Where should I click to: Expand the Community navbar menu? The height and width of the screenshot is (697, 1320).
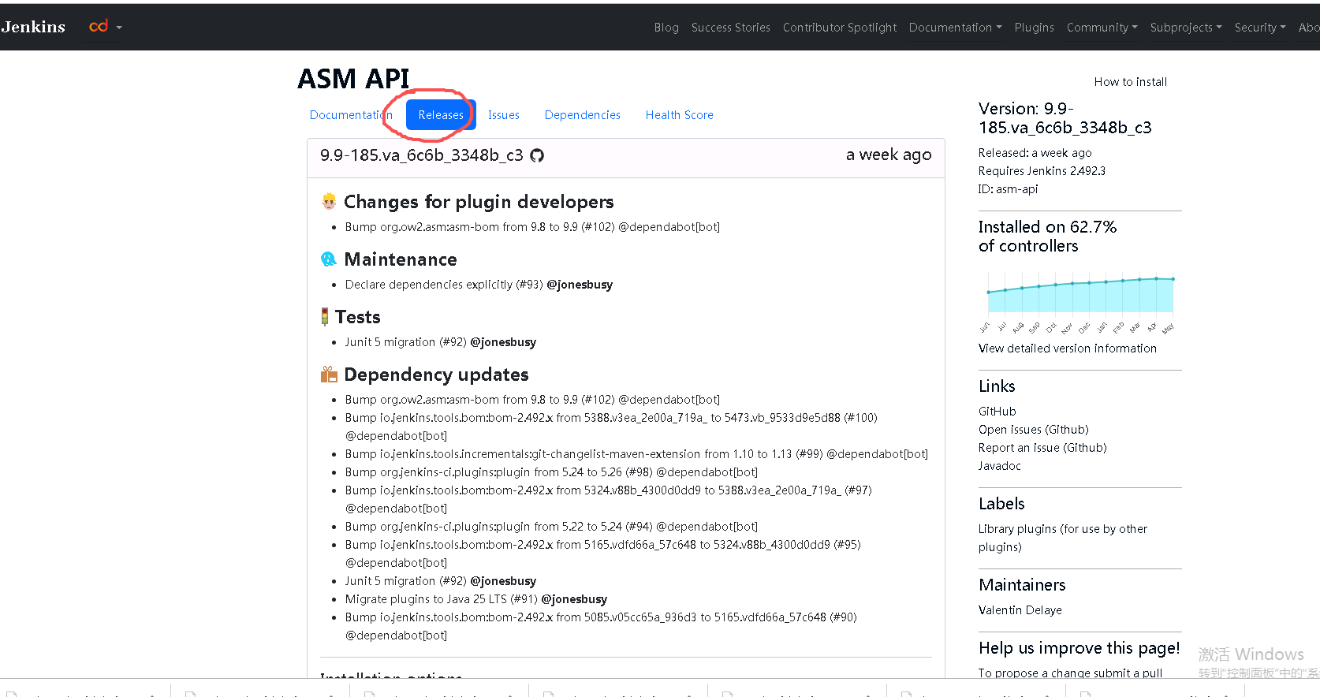(x=1102, y=28)
